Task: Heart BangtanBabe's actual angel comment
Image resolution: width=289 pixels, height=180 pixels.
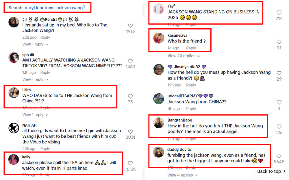Action: (279, 127)
